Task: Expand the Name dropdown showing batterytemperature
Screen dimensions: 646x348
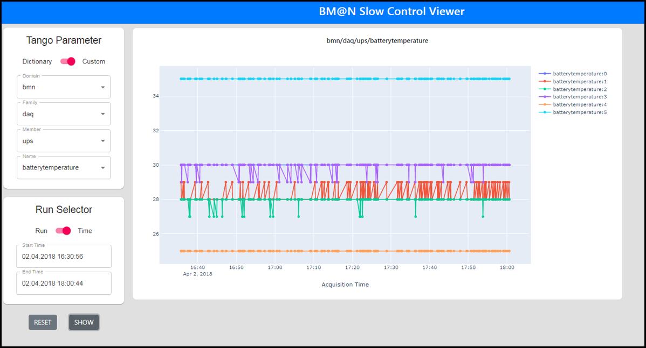Action: (64, 168)
